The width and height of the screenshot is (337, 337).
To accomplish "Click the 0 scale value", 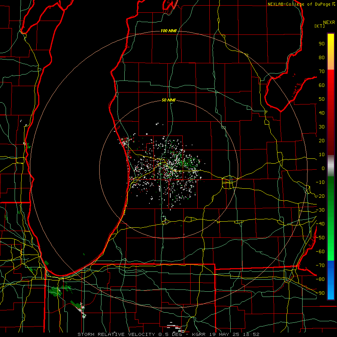I will pyautogui.click(x=323, y=168).
